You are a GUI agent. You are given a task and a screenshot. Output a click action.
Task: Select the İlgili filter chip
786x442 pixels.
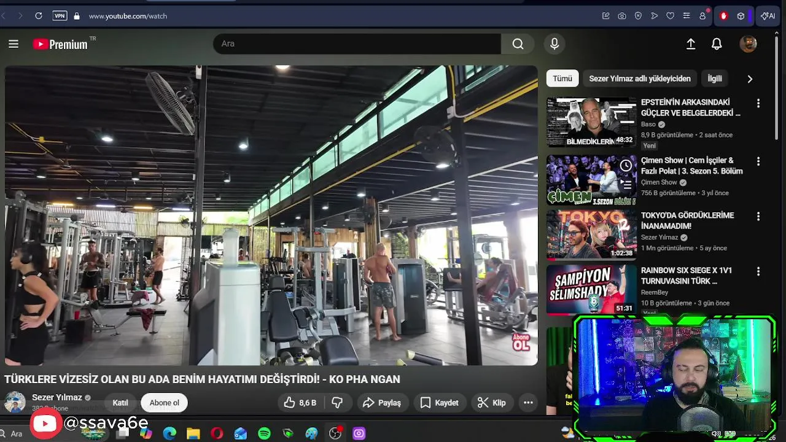(x=715, y=79)
